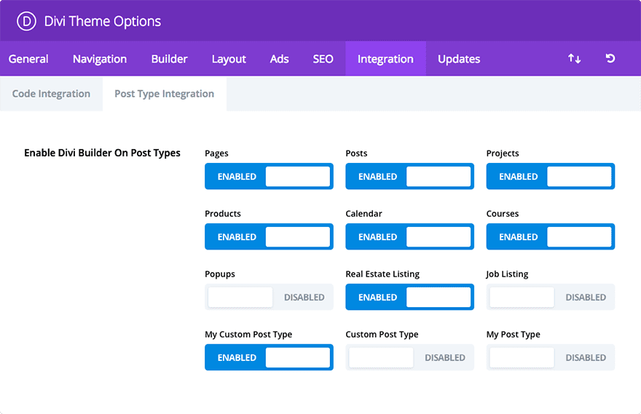
Task: Disable the Real Estate Listing toggle
Action: coord(409,297)
